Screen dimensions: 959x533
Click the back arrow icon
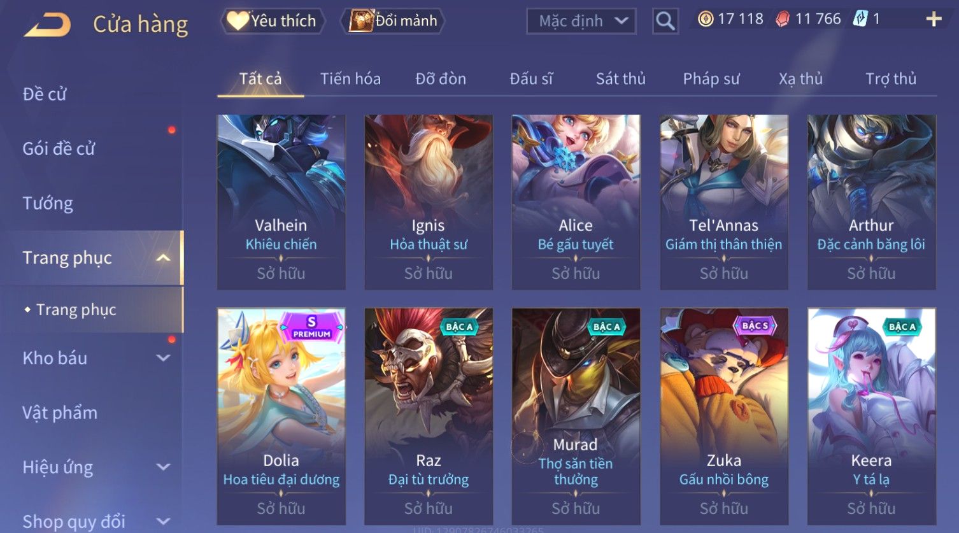pos(48,25)
